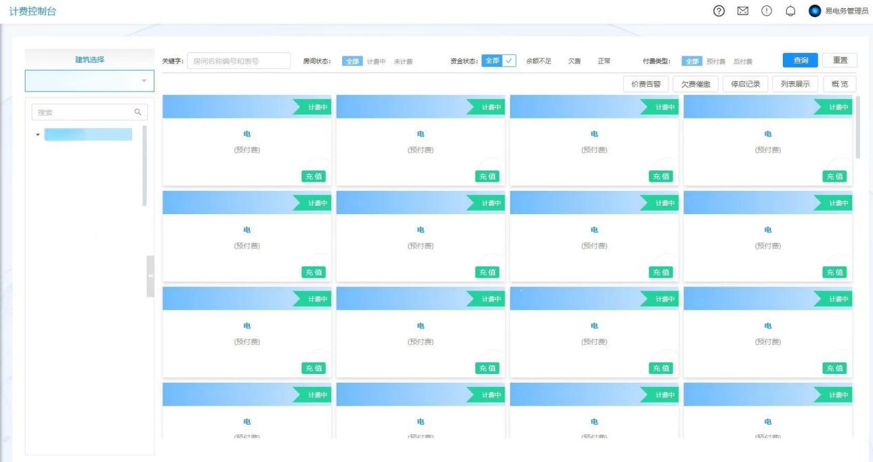Image resolution: width=873 pixels, height=462 pixels.
Task: Click the 重置 button
Action: tap(839, 61)
